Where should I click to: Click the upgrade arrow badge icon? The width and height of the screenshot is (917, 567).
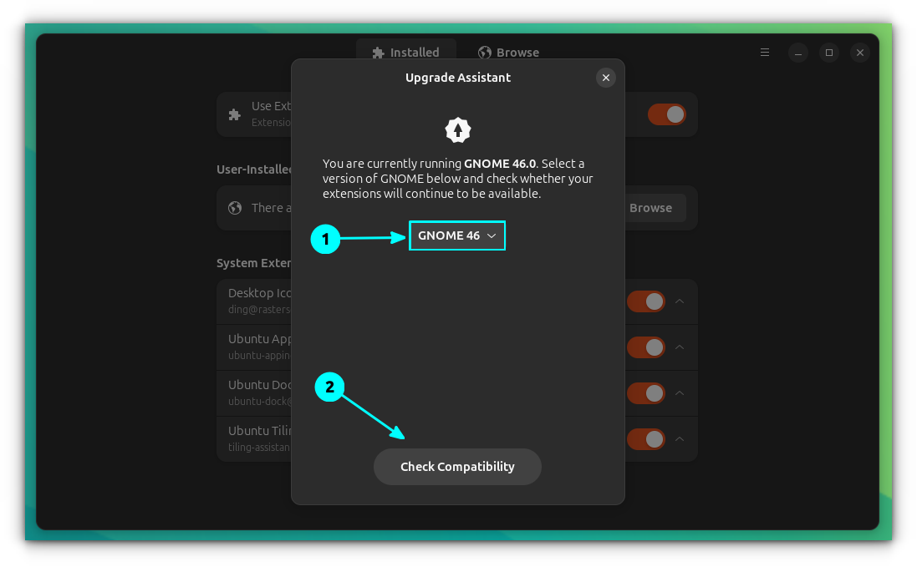tap(457, 129)
